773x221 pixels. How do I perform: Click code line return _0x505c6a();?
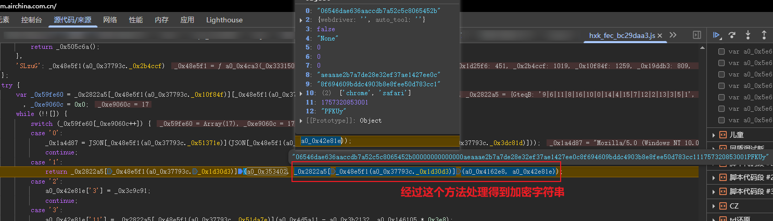65,47
